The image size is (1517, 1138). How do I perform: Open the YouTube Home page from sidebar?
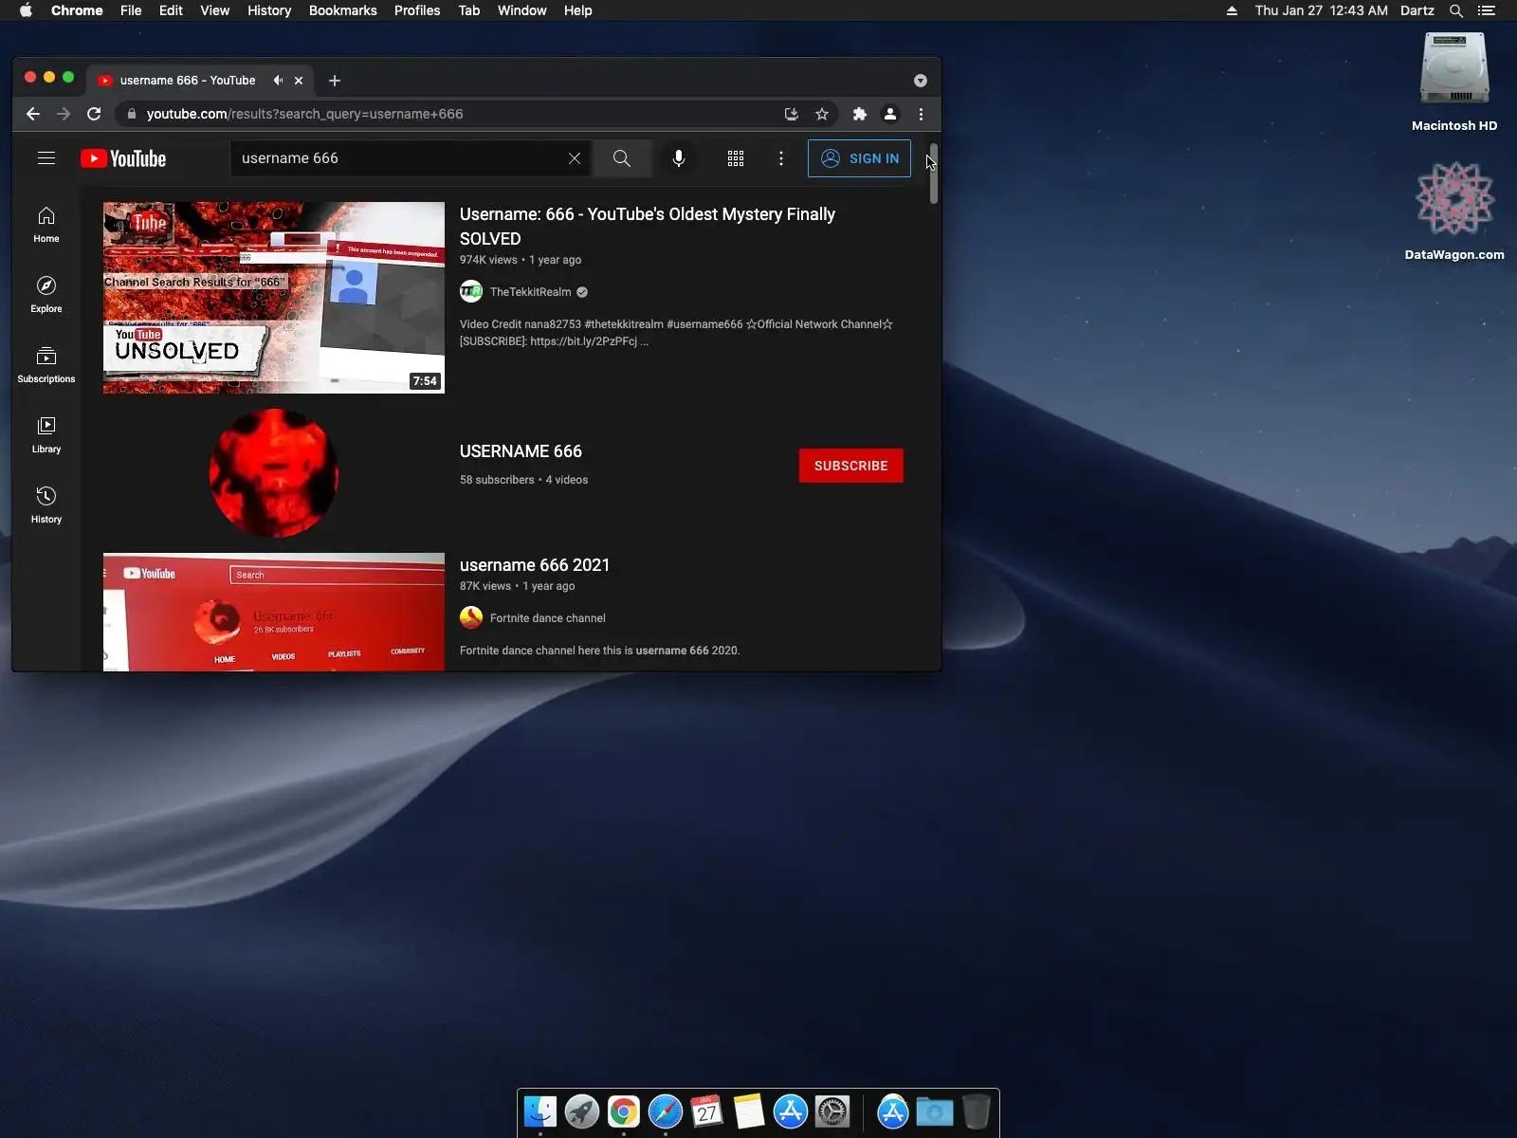pyautogui.click(x=46, y=225)
